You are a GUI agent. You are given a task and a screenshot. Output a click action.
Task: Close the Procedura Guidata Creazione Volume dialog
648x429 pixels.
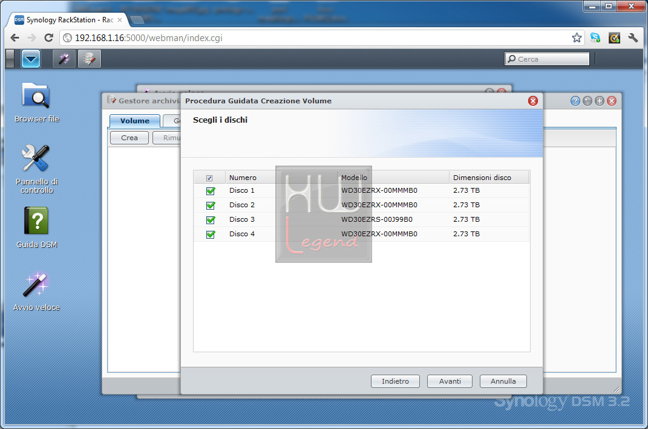pyautogui.click(x=533, y=101)
